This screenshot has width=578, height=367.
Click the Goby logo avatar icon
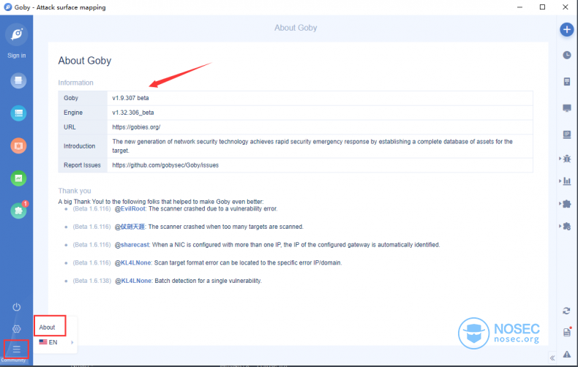[x=17, y=34]
